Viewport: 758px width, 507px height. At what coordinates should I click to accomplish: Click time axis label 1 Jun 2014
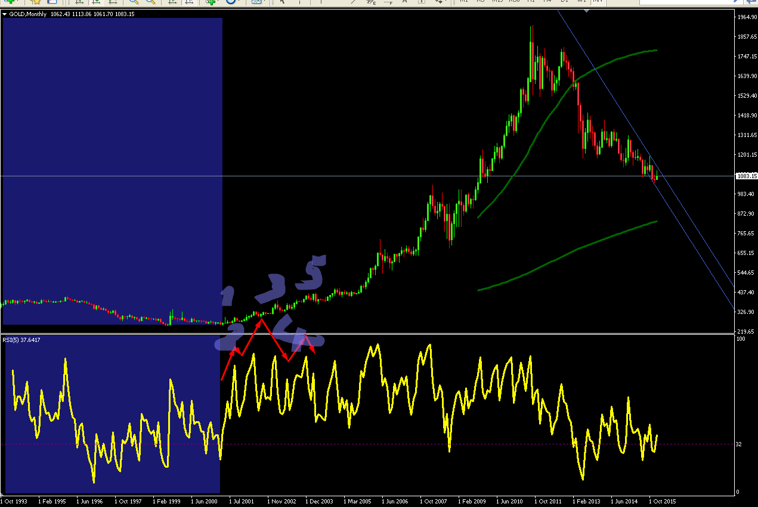pos(625,502)
